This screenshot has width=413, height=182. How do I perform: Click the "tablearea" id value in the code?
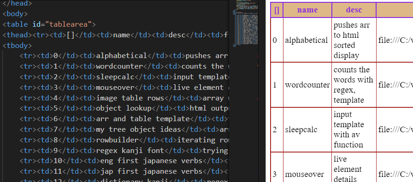(x=68, y=24)
